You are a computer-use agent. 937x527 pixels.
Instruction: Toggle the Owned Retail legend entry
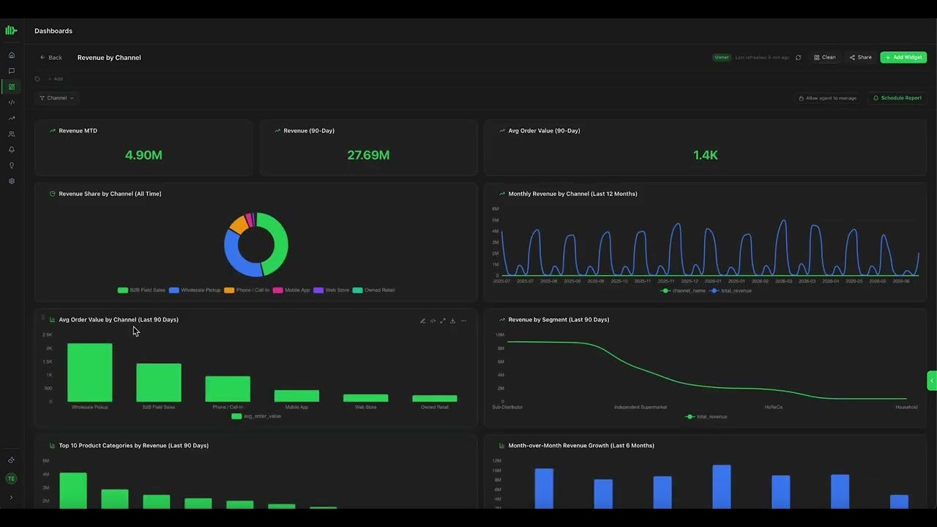coord(373,291)
